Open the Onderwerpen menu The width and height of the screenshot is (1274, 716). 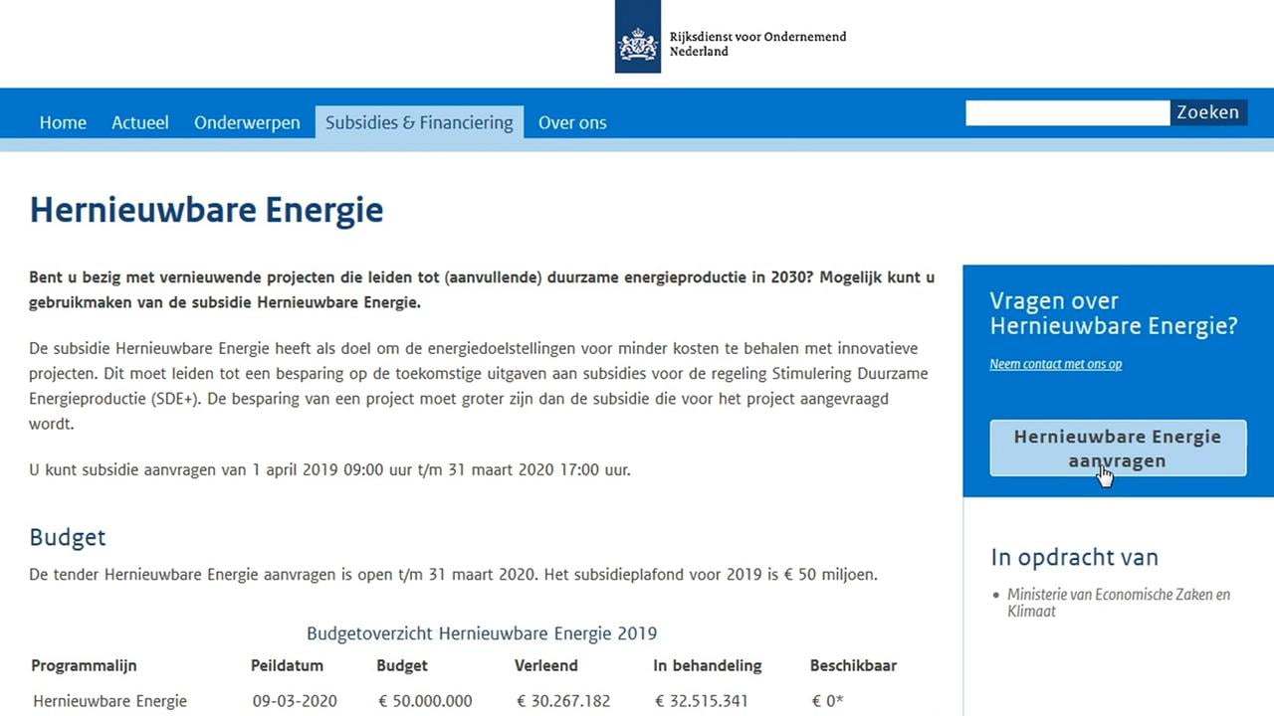pyautogui.click(x=247, y=122)
